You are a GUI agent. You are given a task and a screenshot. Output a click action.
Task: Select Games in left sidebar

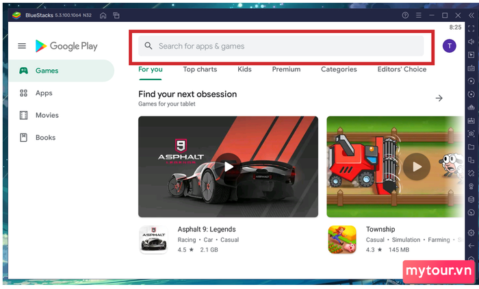[62, 71]
